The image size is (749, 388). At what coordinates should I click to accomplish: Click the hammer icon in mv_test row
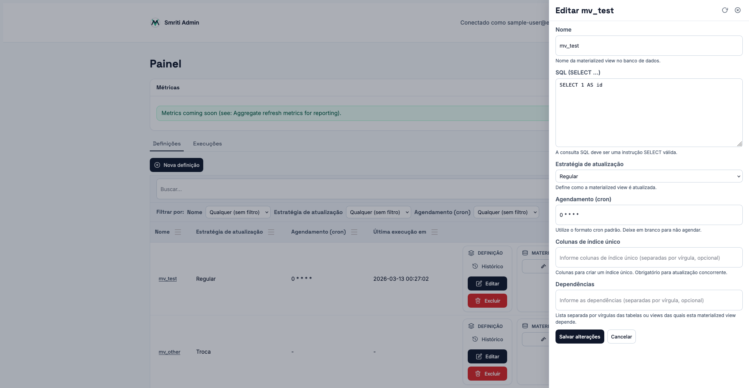click(x=543, y=266)
